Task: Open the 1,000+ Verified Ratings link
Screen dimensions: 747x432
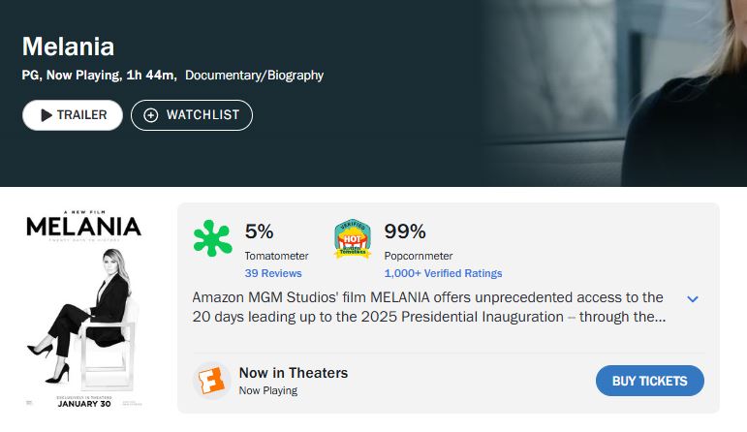Action: (443, 273)
